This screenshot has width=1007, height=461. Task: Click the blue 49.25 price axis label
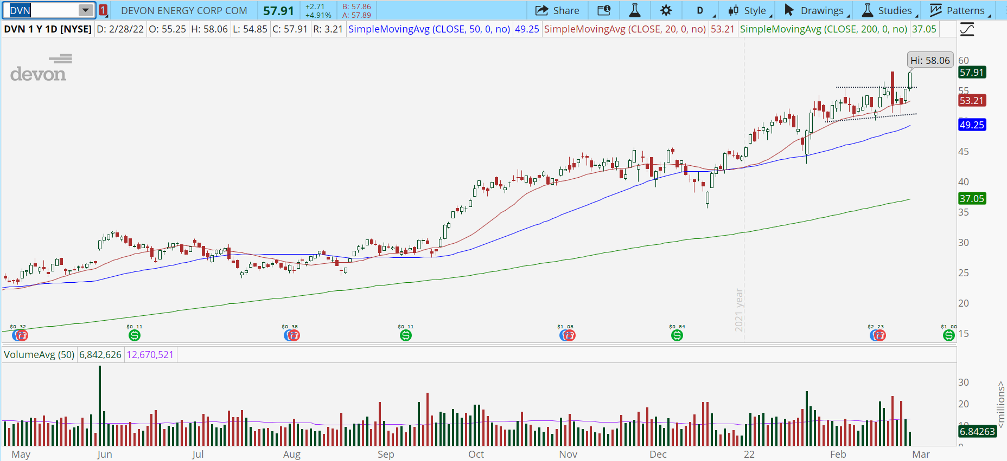tap(971, 125)
